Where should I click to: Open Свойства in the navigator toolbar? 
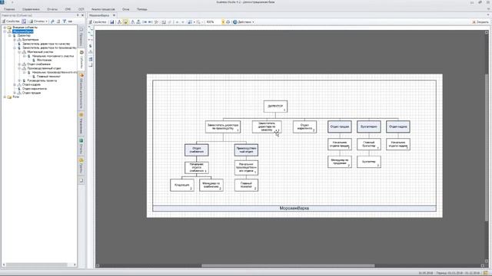(x=11, y=21)
